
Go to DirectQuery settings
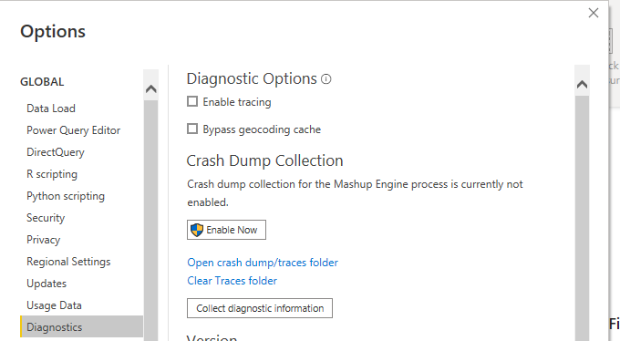[56, 152]
